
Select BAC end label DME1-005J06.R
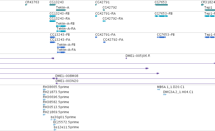(138, 56)
